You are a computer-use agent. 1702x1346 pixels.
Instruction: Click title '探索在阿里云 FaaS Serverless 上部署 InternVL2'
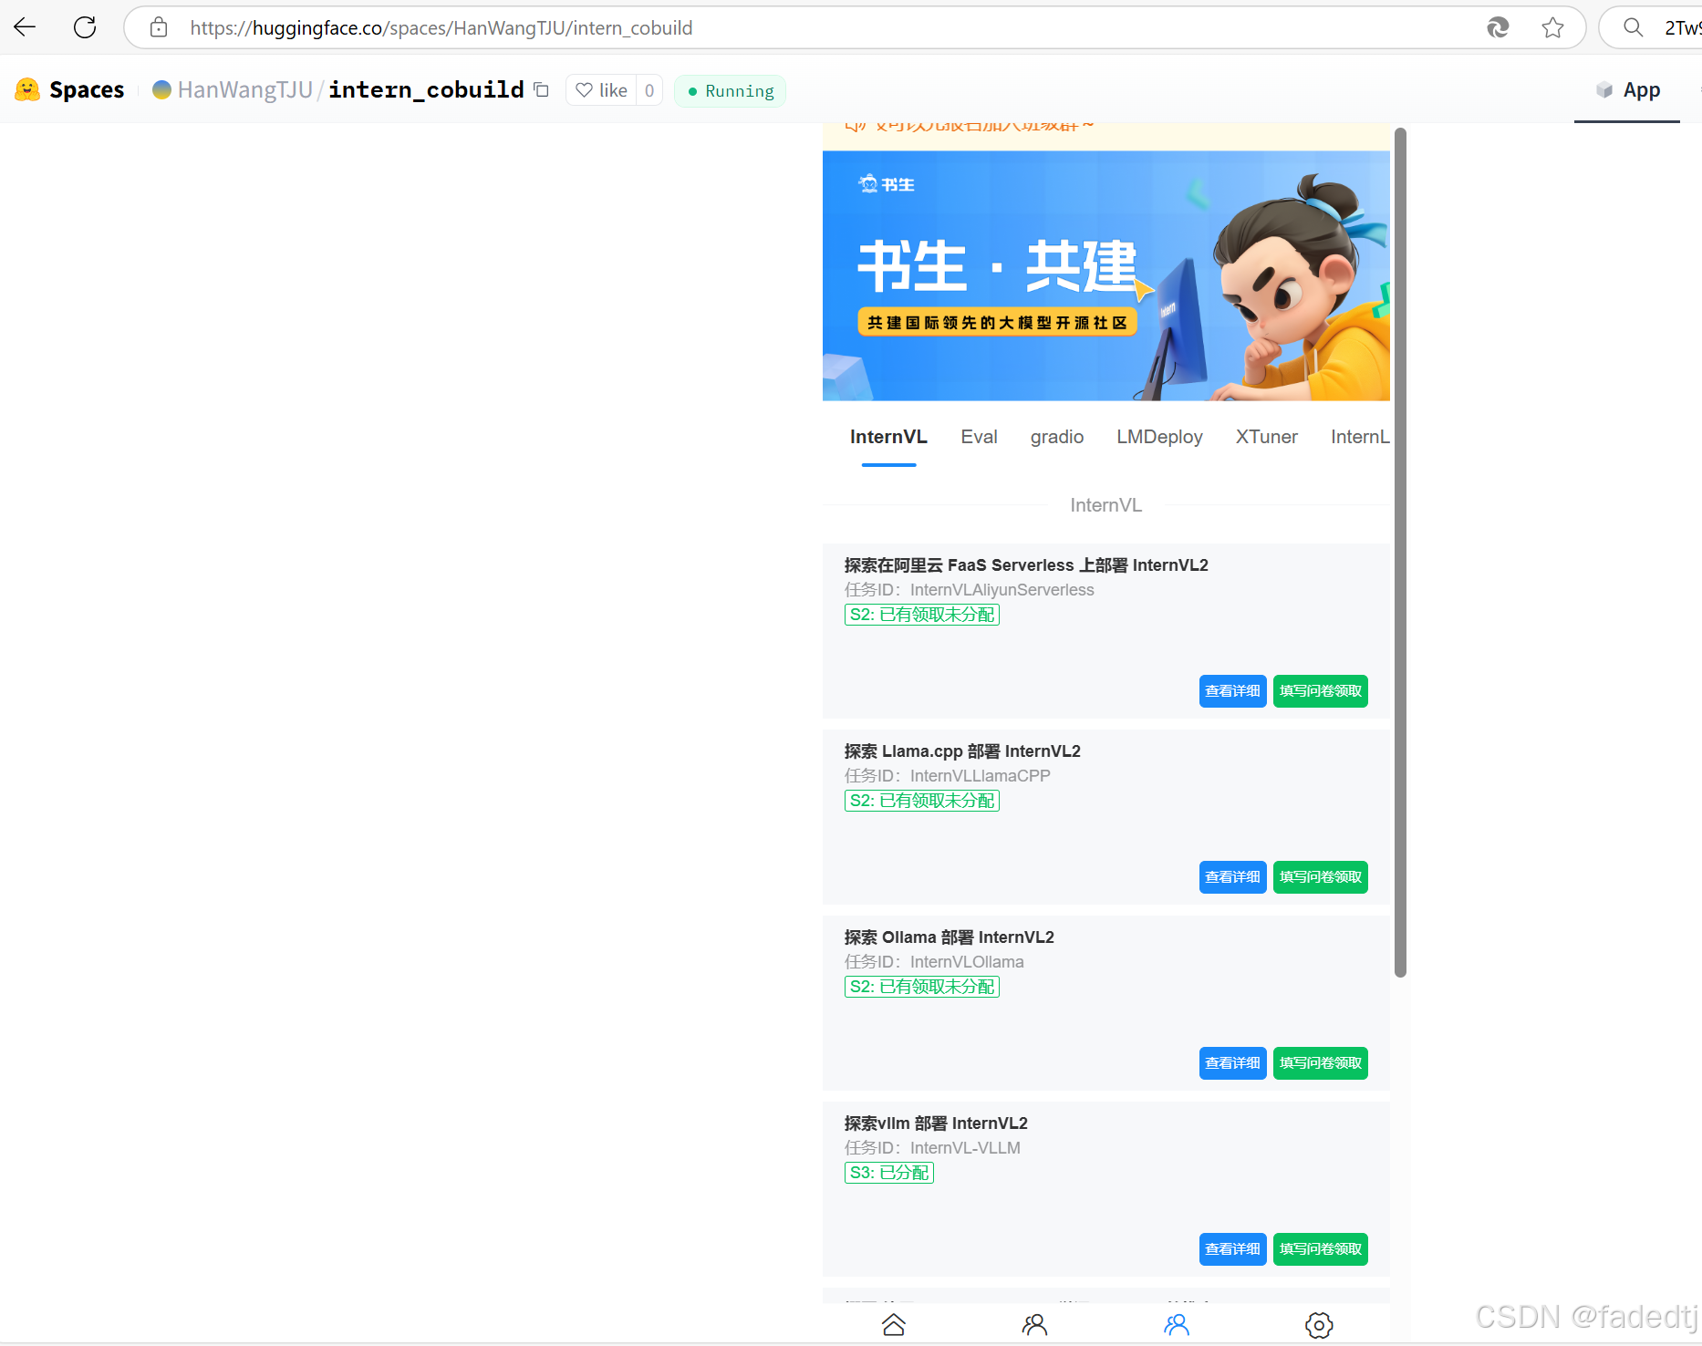[x=1026, y=565]
